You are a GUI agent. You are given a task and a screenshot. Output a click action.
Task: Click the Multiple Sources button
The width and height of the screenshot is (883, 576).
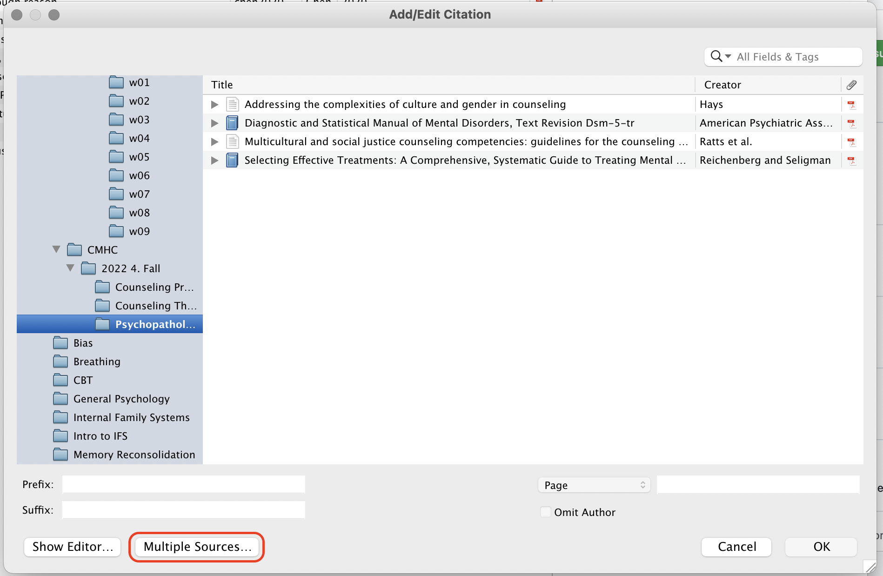click(196, 547)
